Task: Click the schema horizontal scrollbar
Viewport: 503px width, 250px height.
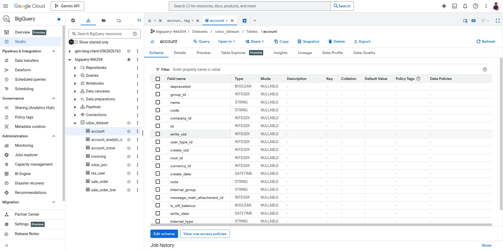Action: 321,225
